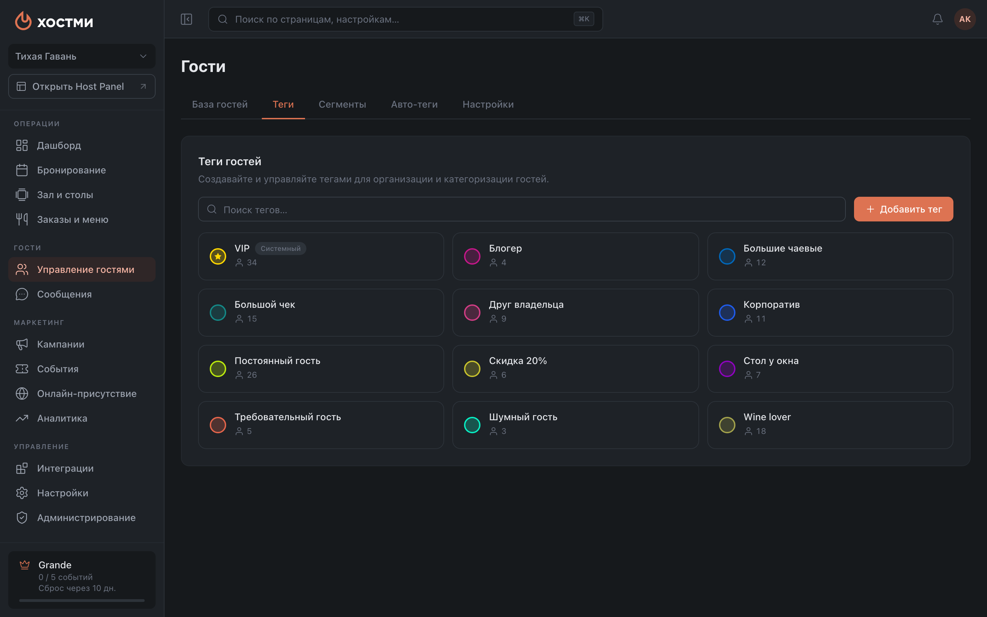Open Зал и столы section
The width and height of the screenshot is (987, 617).
click(82, 195)
